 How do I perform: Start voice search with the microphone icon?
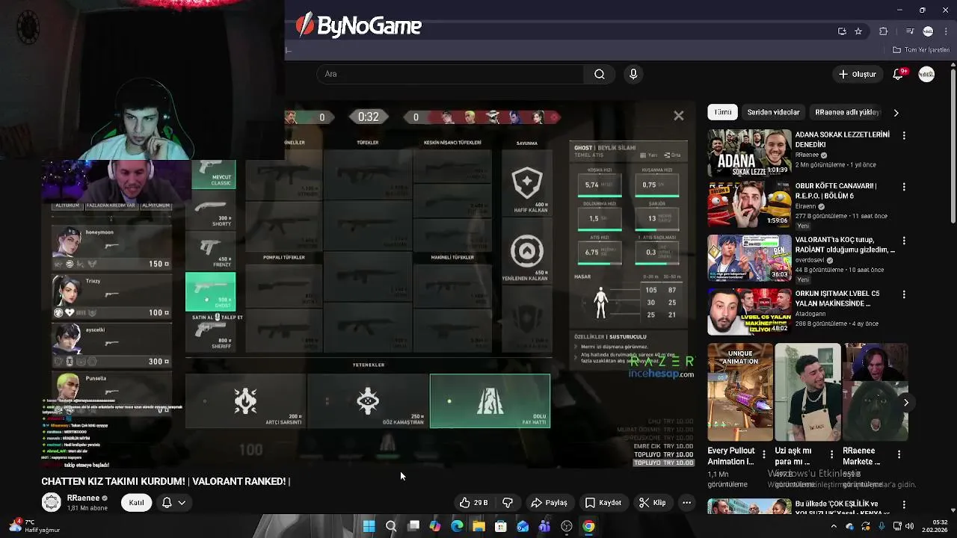coord(633,74)
